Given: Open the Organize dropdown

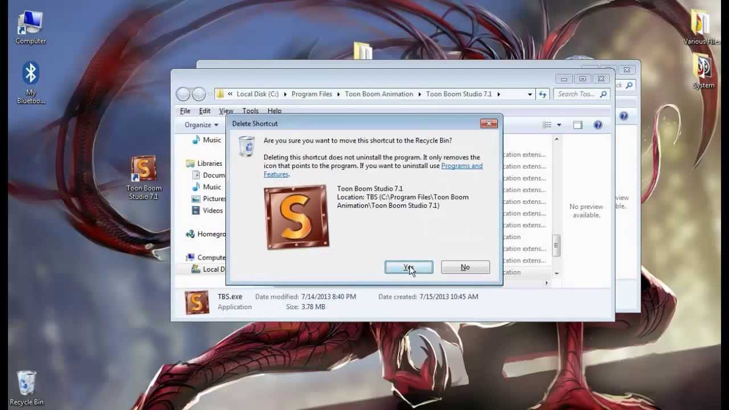Looking at the screenshot, I should (201, 125).
